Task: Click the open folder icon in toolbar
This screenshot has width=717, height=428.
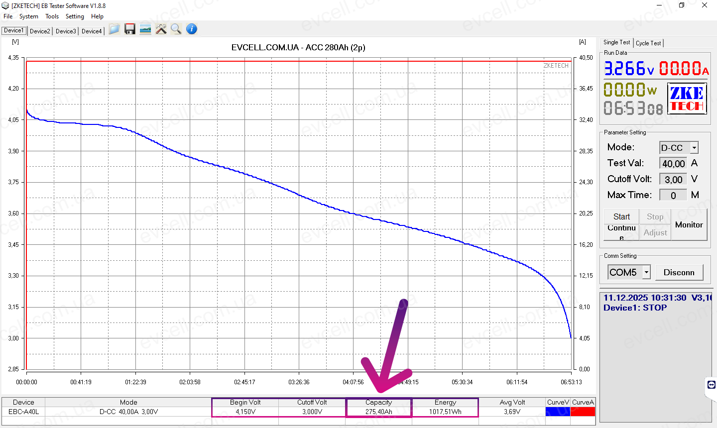Action: pyautogui.click(x=114, y=29)
